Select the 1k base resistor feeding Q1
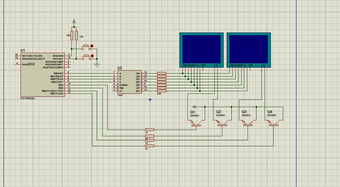Screen dimensions: 340x187 tap(150, 130)
